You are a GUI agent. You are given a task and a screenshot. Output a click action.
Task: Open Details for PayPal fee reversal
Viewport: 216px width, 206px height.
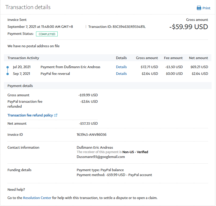(121, 74)
